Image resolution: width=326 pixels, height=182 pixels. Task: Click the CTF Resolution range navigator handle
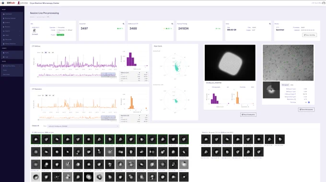point(108,118)
